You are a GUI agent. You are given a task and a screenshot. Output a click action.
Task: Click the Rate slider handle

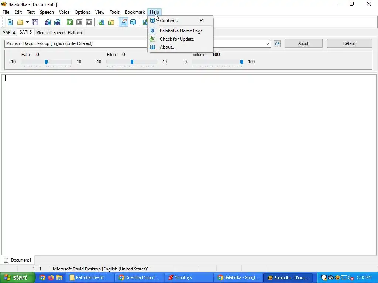[x=46, y=62]
